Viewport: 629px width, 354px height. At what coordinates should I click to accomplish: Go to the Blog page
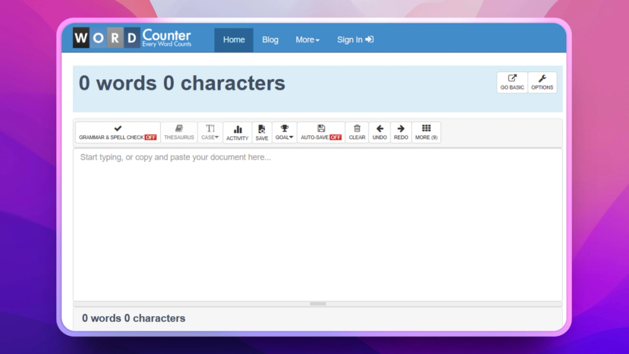[x=270, y=40]
